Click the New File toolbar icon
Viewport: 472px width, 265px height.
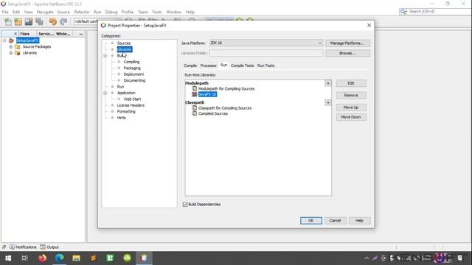(8, 21)
